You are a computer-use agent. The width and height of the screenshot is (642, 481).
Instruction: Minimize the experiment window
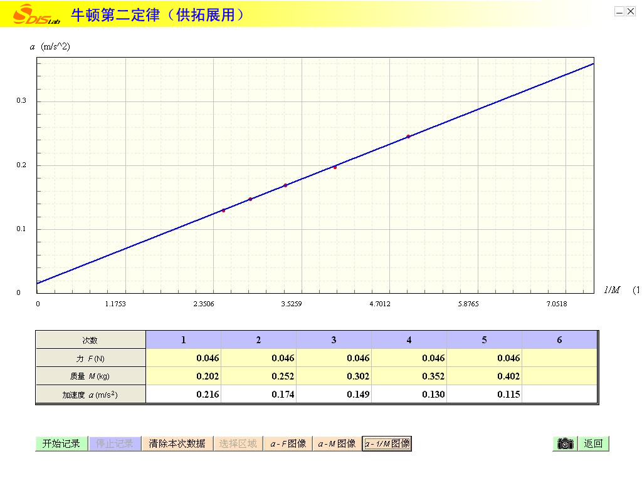(619, 11)
